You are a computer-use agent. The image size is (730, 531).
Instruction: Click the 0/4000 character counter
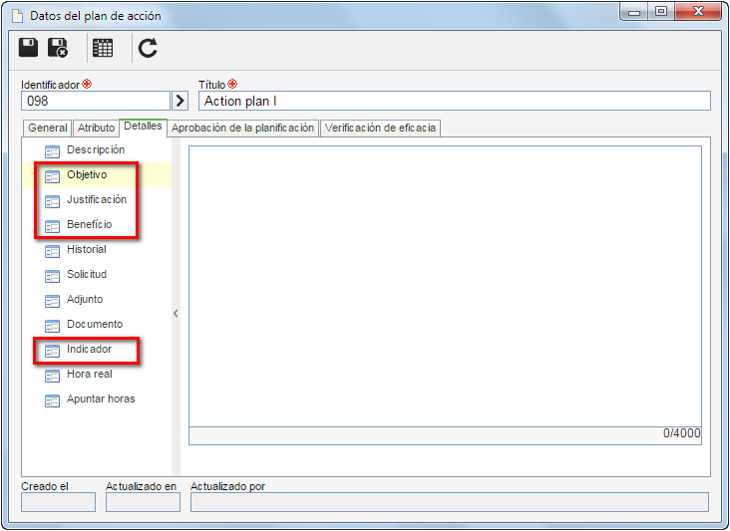pos(681,433)
